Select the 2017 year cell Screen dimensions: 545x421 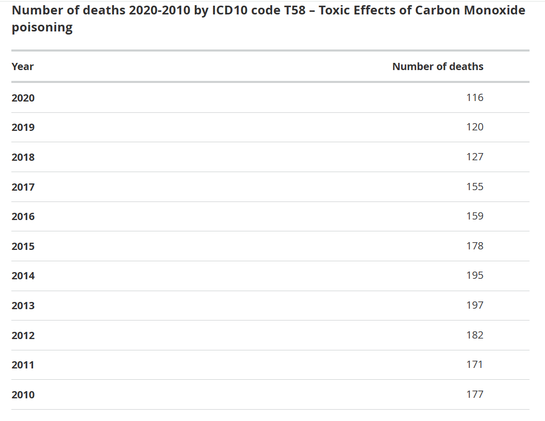tap(23, 187)
